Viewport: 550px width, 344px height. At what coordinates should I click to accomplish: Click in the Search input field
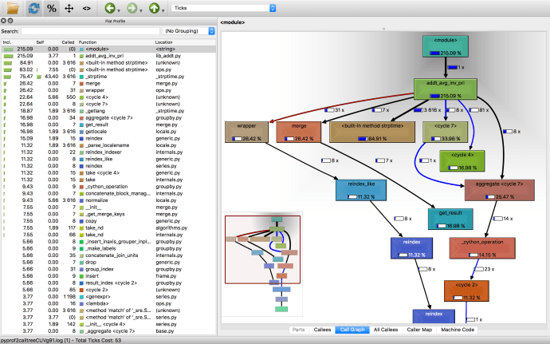pyautogui.click(x=88, y=30)
